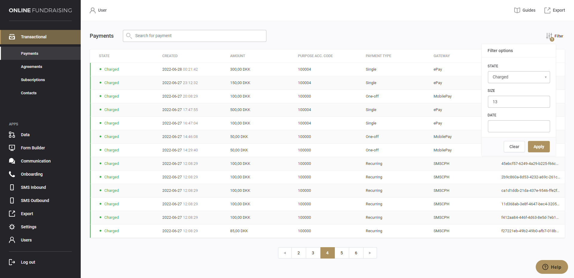Click ID f412aa84-446f-4d63-8e5d-7eb1
Image resolution: width=574 pixels, height=278 pixels.
530,218
